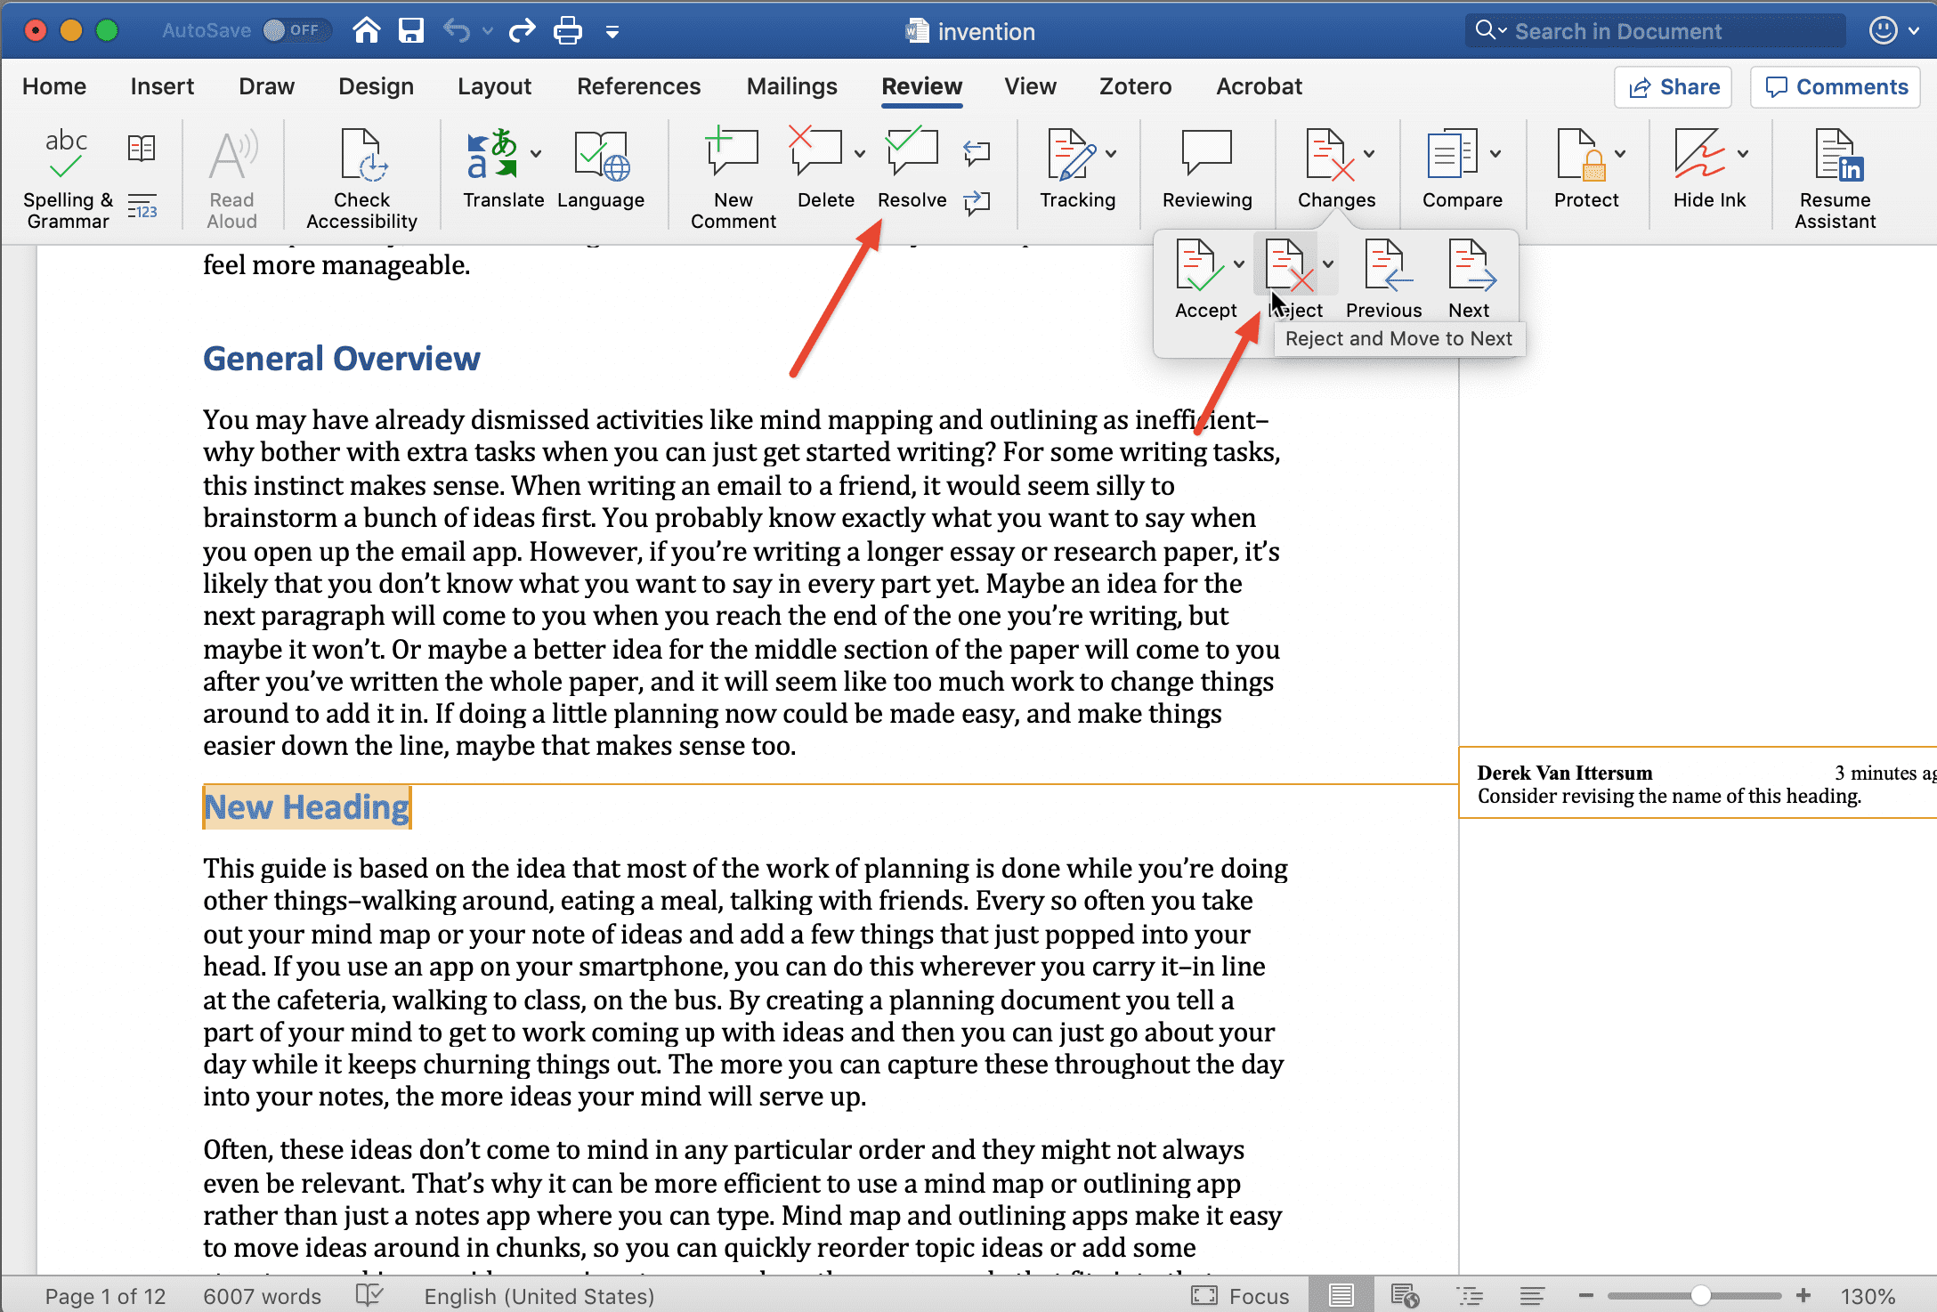The image size is (1937, 1312).
Task: Print the document
Action: [568, 31]
